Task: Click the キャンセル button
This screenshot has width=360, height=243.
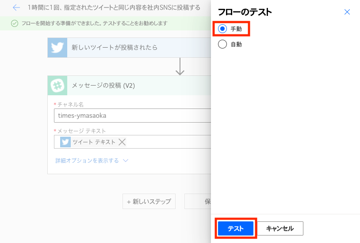Action: 280,228
